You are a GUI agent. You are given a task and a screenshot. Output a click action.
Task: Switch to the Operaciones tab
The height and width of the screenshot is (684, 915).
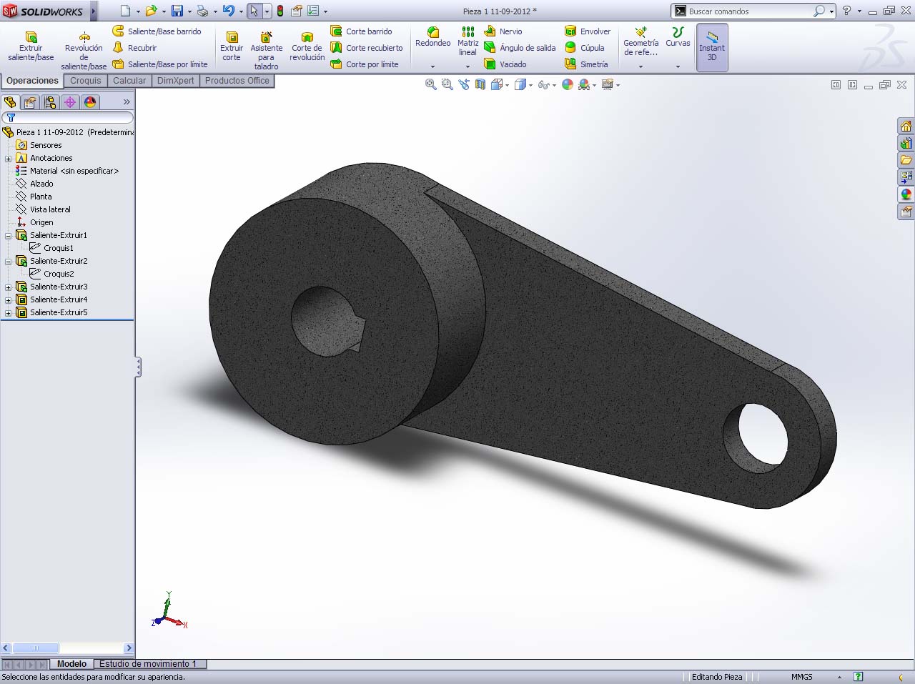tap(32, 81)
